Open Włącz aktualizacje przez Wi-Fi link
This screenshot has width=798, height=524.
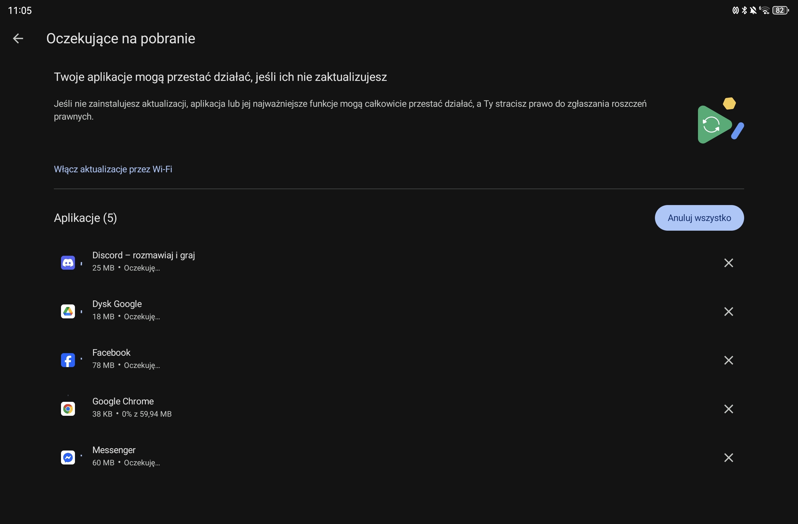click(x=113, y=169)
